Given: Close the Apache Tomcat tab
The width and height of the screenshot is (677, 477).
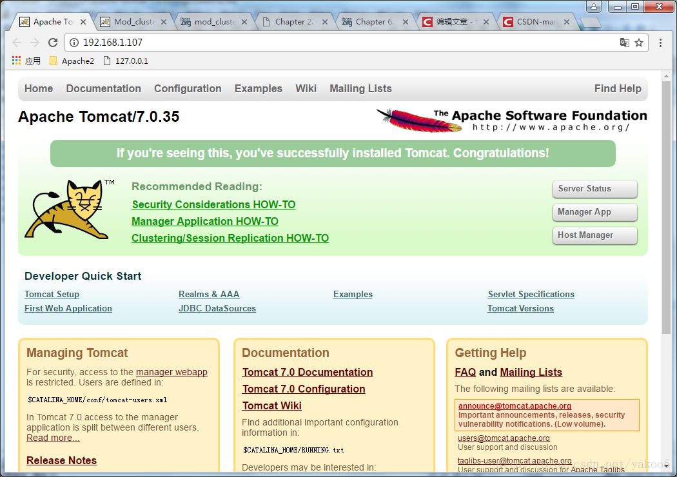Looking at the screenshot, I should click(x=83, y=22).
